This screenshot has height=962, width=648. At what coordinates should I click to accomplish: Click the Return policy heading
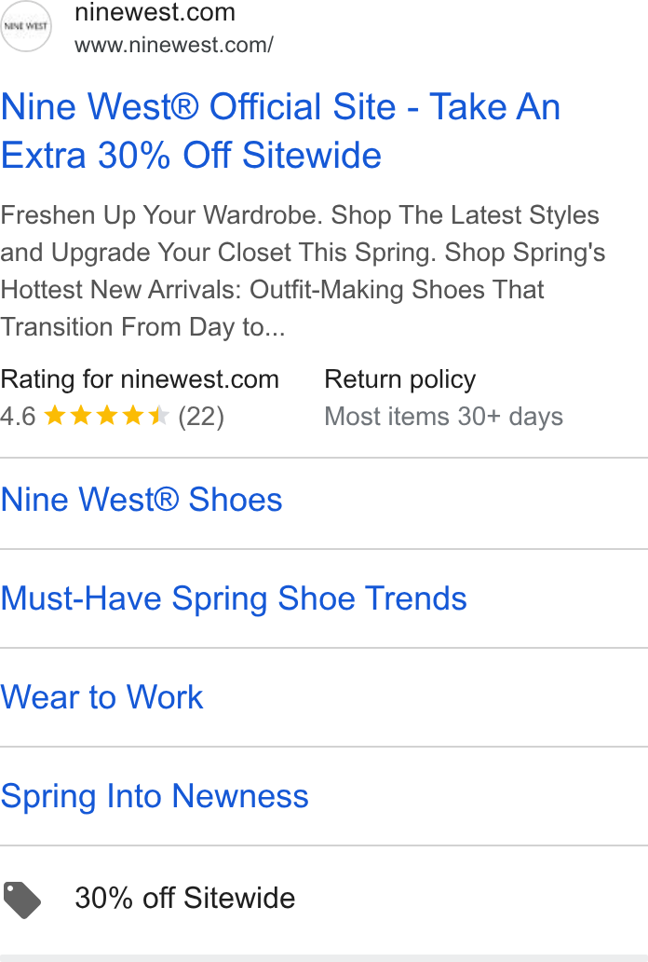click(400, 379)
